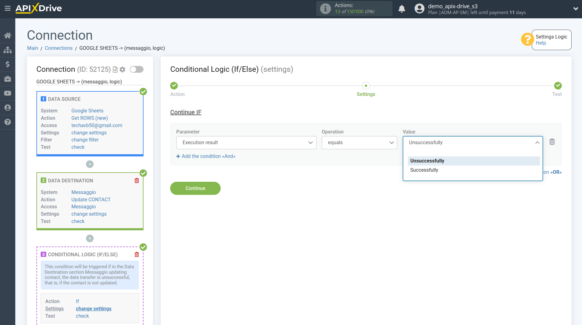Add a step after Data Source
Screen dimensions: 582x325
90,164
